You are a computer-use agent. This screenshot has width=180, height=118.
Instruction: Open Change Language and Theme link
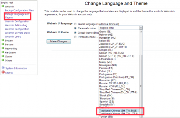[17, 16]
